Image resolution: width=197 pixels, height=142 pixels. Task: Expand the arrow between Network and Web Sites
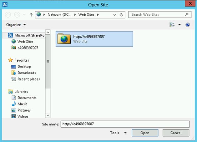coord(75,15)
